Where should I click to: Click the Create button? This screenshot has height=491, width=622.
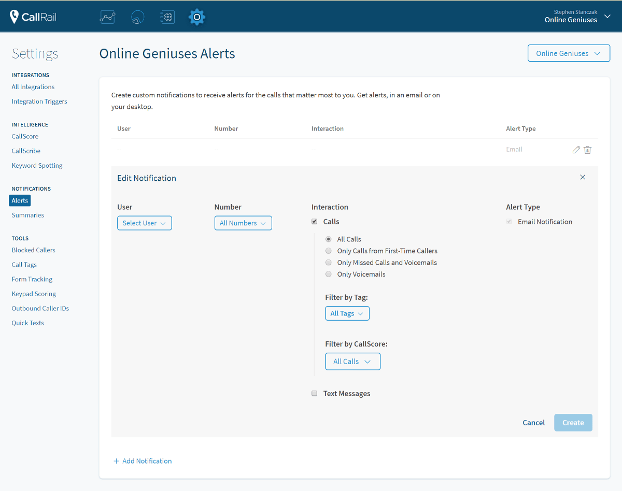coord(573,423)
